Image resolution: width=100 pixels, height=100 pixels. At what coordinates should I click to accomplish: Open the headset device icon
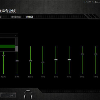click(28, 94)
